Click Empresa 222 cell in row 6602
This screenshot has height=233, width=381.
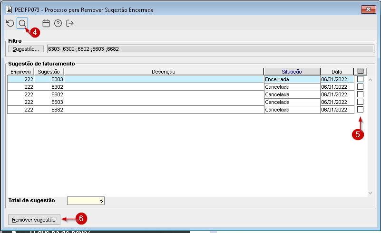(x=20, y=94)
